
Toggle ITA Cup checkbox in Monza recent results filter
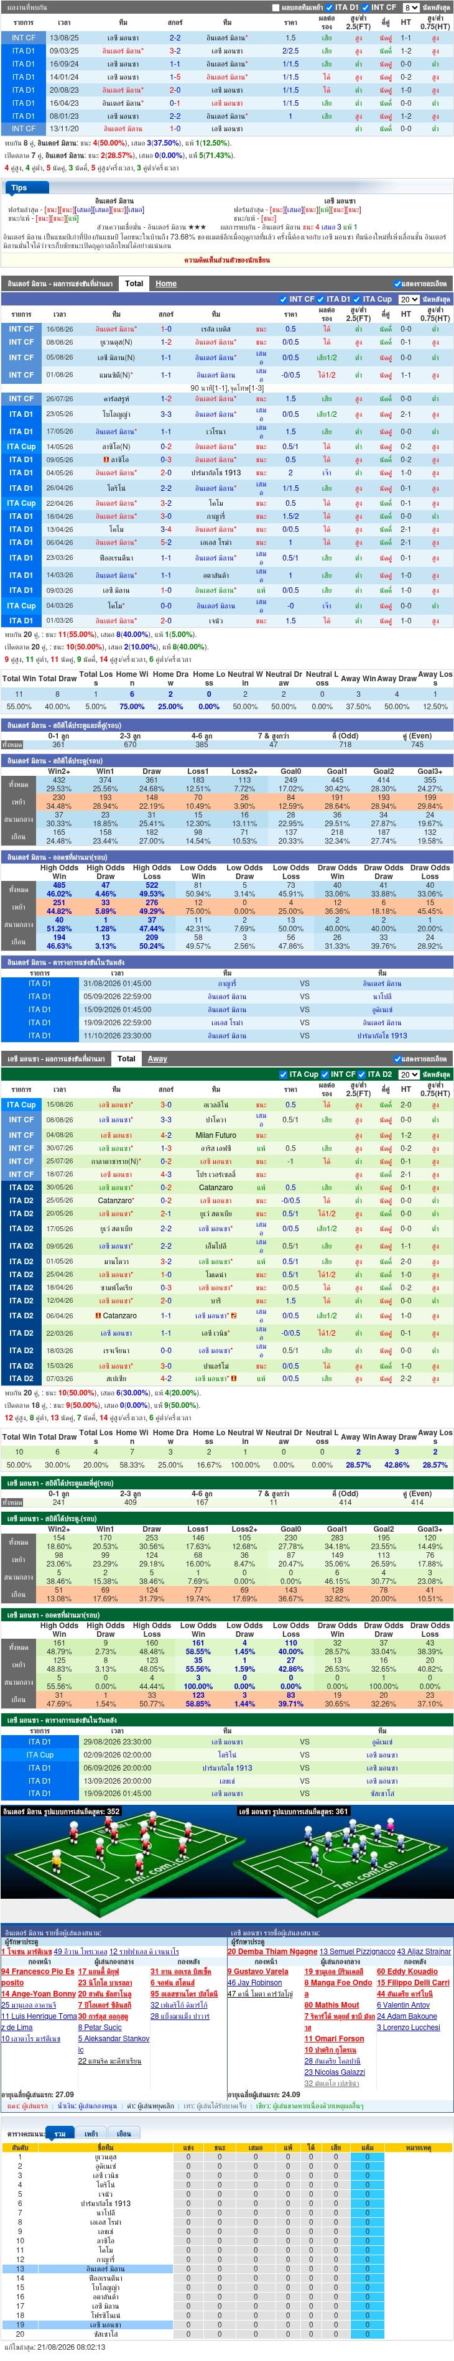pyautogui.click(x=284, y=1074)
